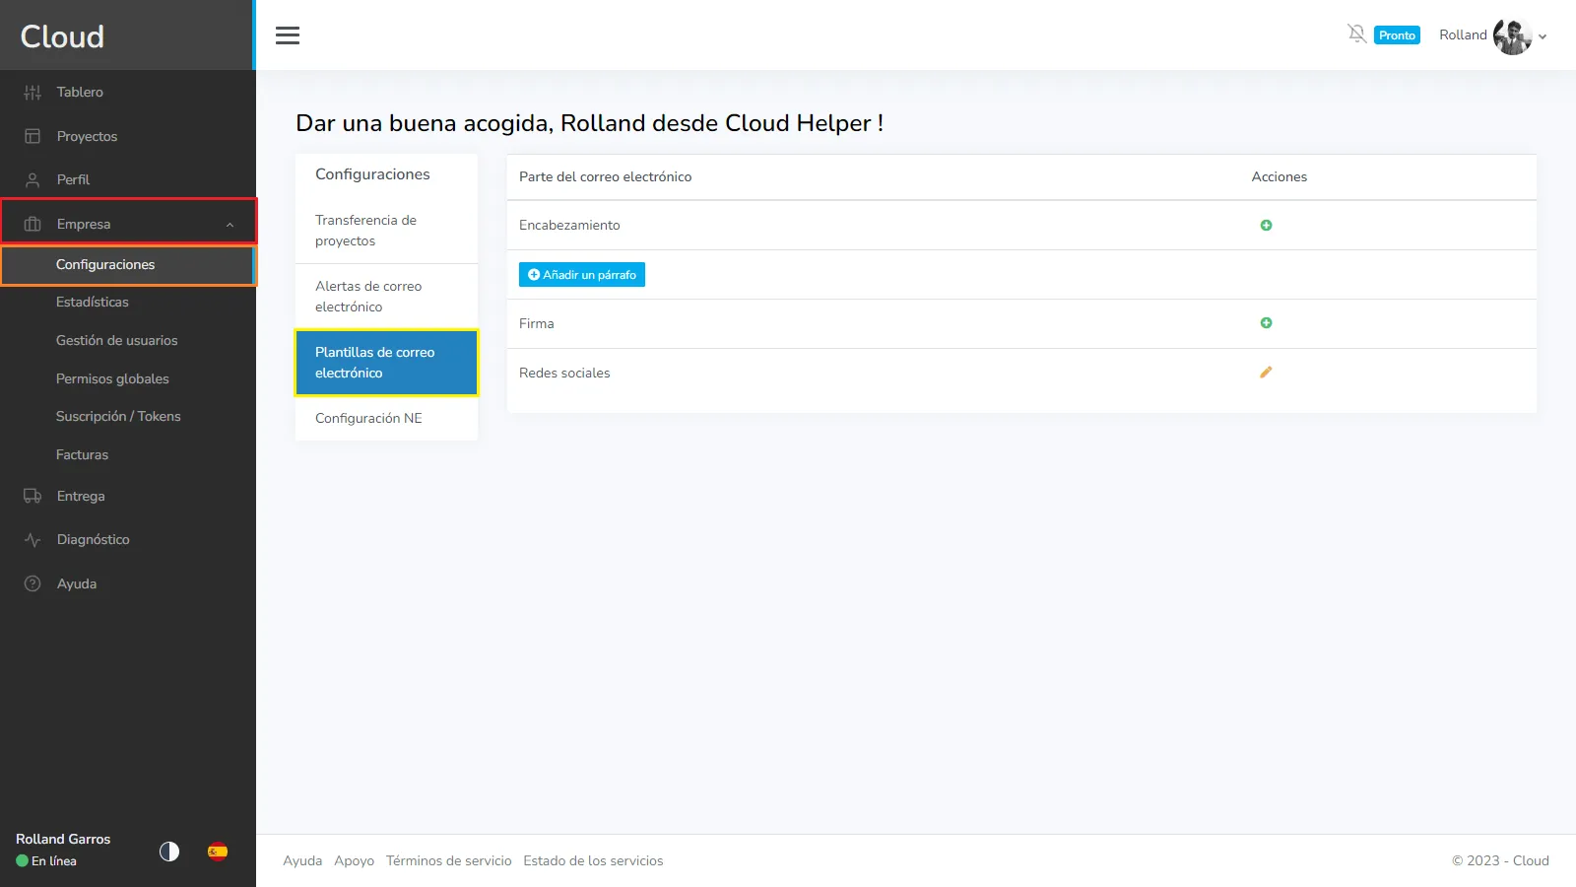Edit Redes sociales with pencil icon

click(x=1266, y=373)
